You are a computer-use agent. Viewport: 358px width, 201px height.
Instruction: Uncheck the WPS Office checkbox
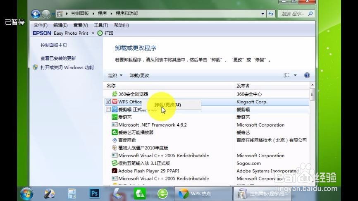pyautogui.click(x=108, y=101)
